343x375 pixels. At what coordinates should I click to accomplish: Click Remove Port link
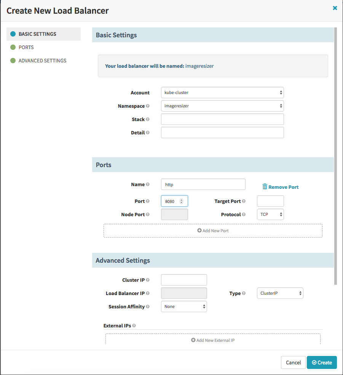click(281, 187)
